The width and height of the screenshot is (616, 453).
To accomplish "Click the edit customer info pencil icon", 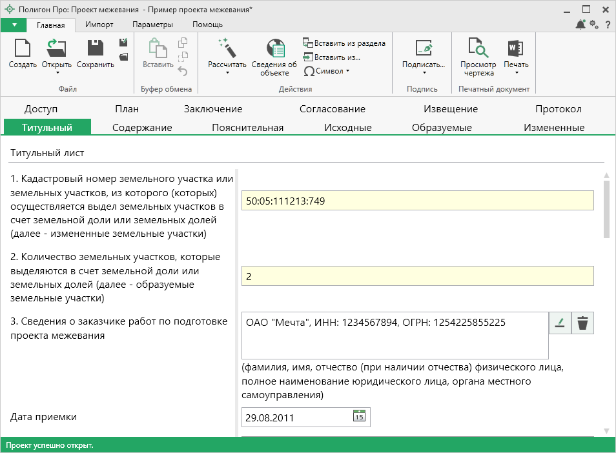I will point(560,324).
